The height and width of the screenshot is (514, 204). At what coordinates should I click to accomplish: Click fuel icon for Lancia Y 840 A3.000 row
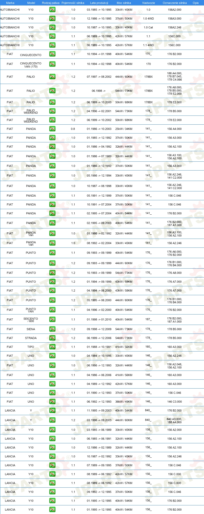coord(52,420)
